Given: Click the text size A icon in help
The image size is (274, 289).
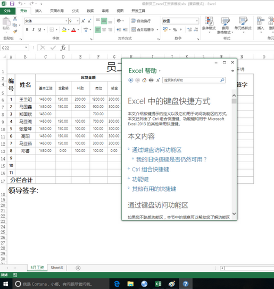Looking at the screenshot, I should [158, 80].
